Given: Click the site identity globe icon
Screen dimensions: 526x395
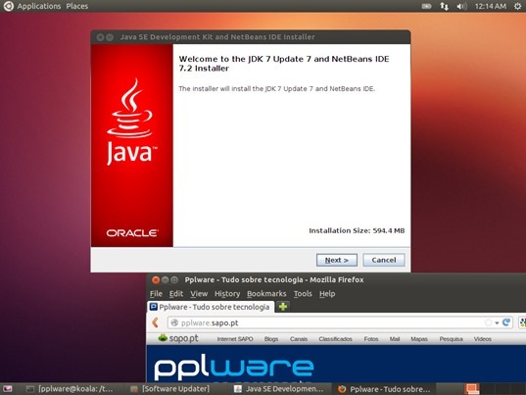Looking at the screenshot, I should [x=174, y=322].
